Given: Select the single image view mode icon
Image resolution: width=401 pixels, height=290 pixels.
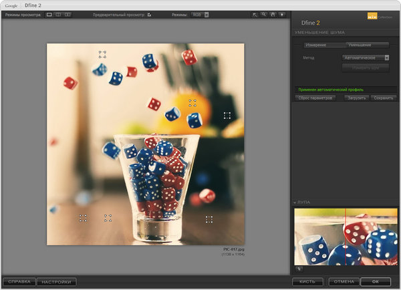Looking at the screenshot, I should coord(49,14).
